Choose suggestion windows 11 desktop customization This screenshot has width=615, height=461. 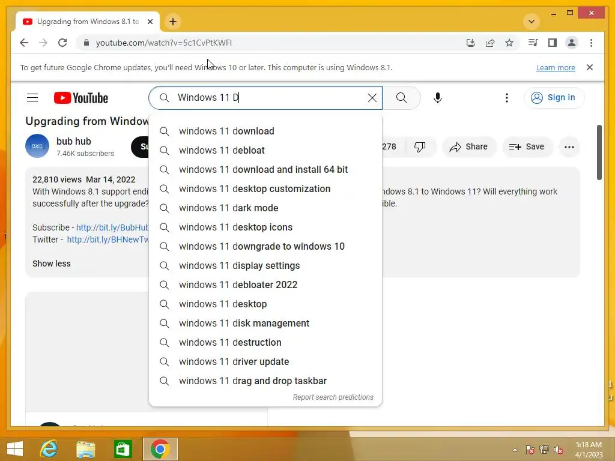coord(265,188)
